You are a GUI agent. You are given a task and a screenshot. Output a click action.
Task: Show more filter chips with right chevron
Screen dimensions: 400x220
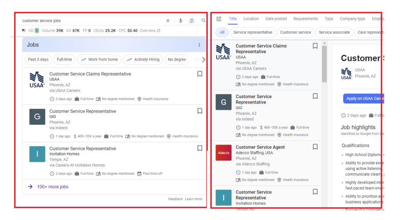click(x=203, y=60)
